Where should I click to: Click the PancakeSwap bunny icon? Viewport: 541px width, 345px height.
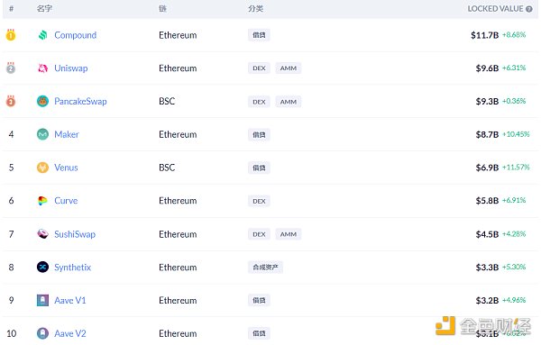tap(42, 101)
